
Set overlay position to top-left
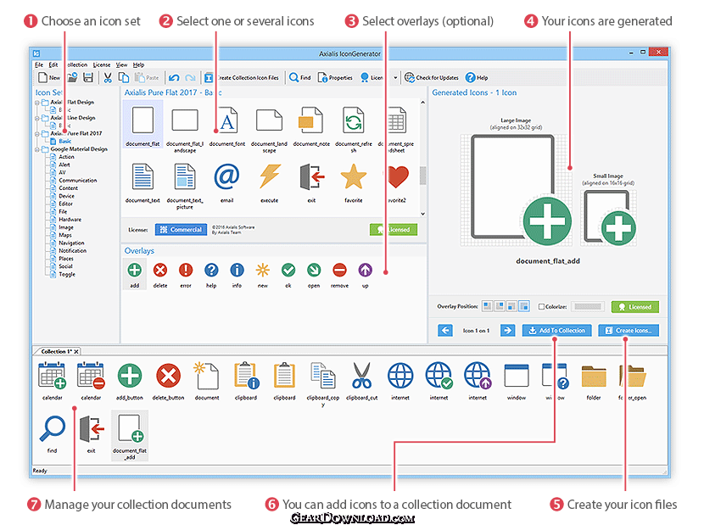tap(487, 306)
